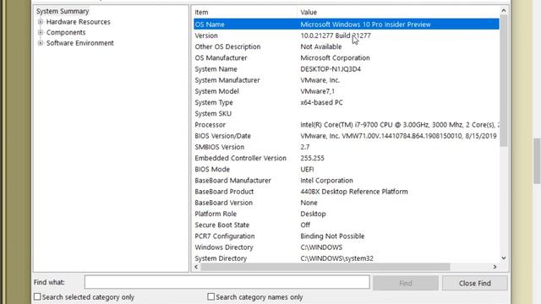541x304 pixels.
Task: Select the BaseBoard Manufacturer row
Action: 346,180
